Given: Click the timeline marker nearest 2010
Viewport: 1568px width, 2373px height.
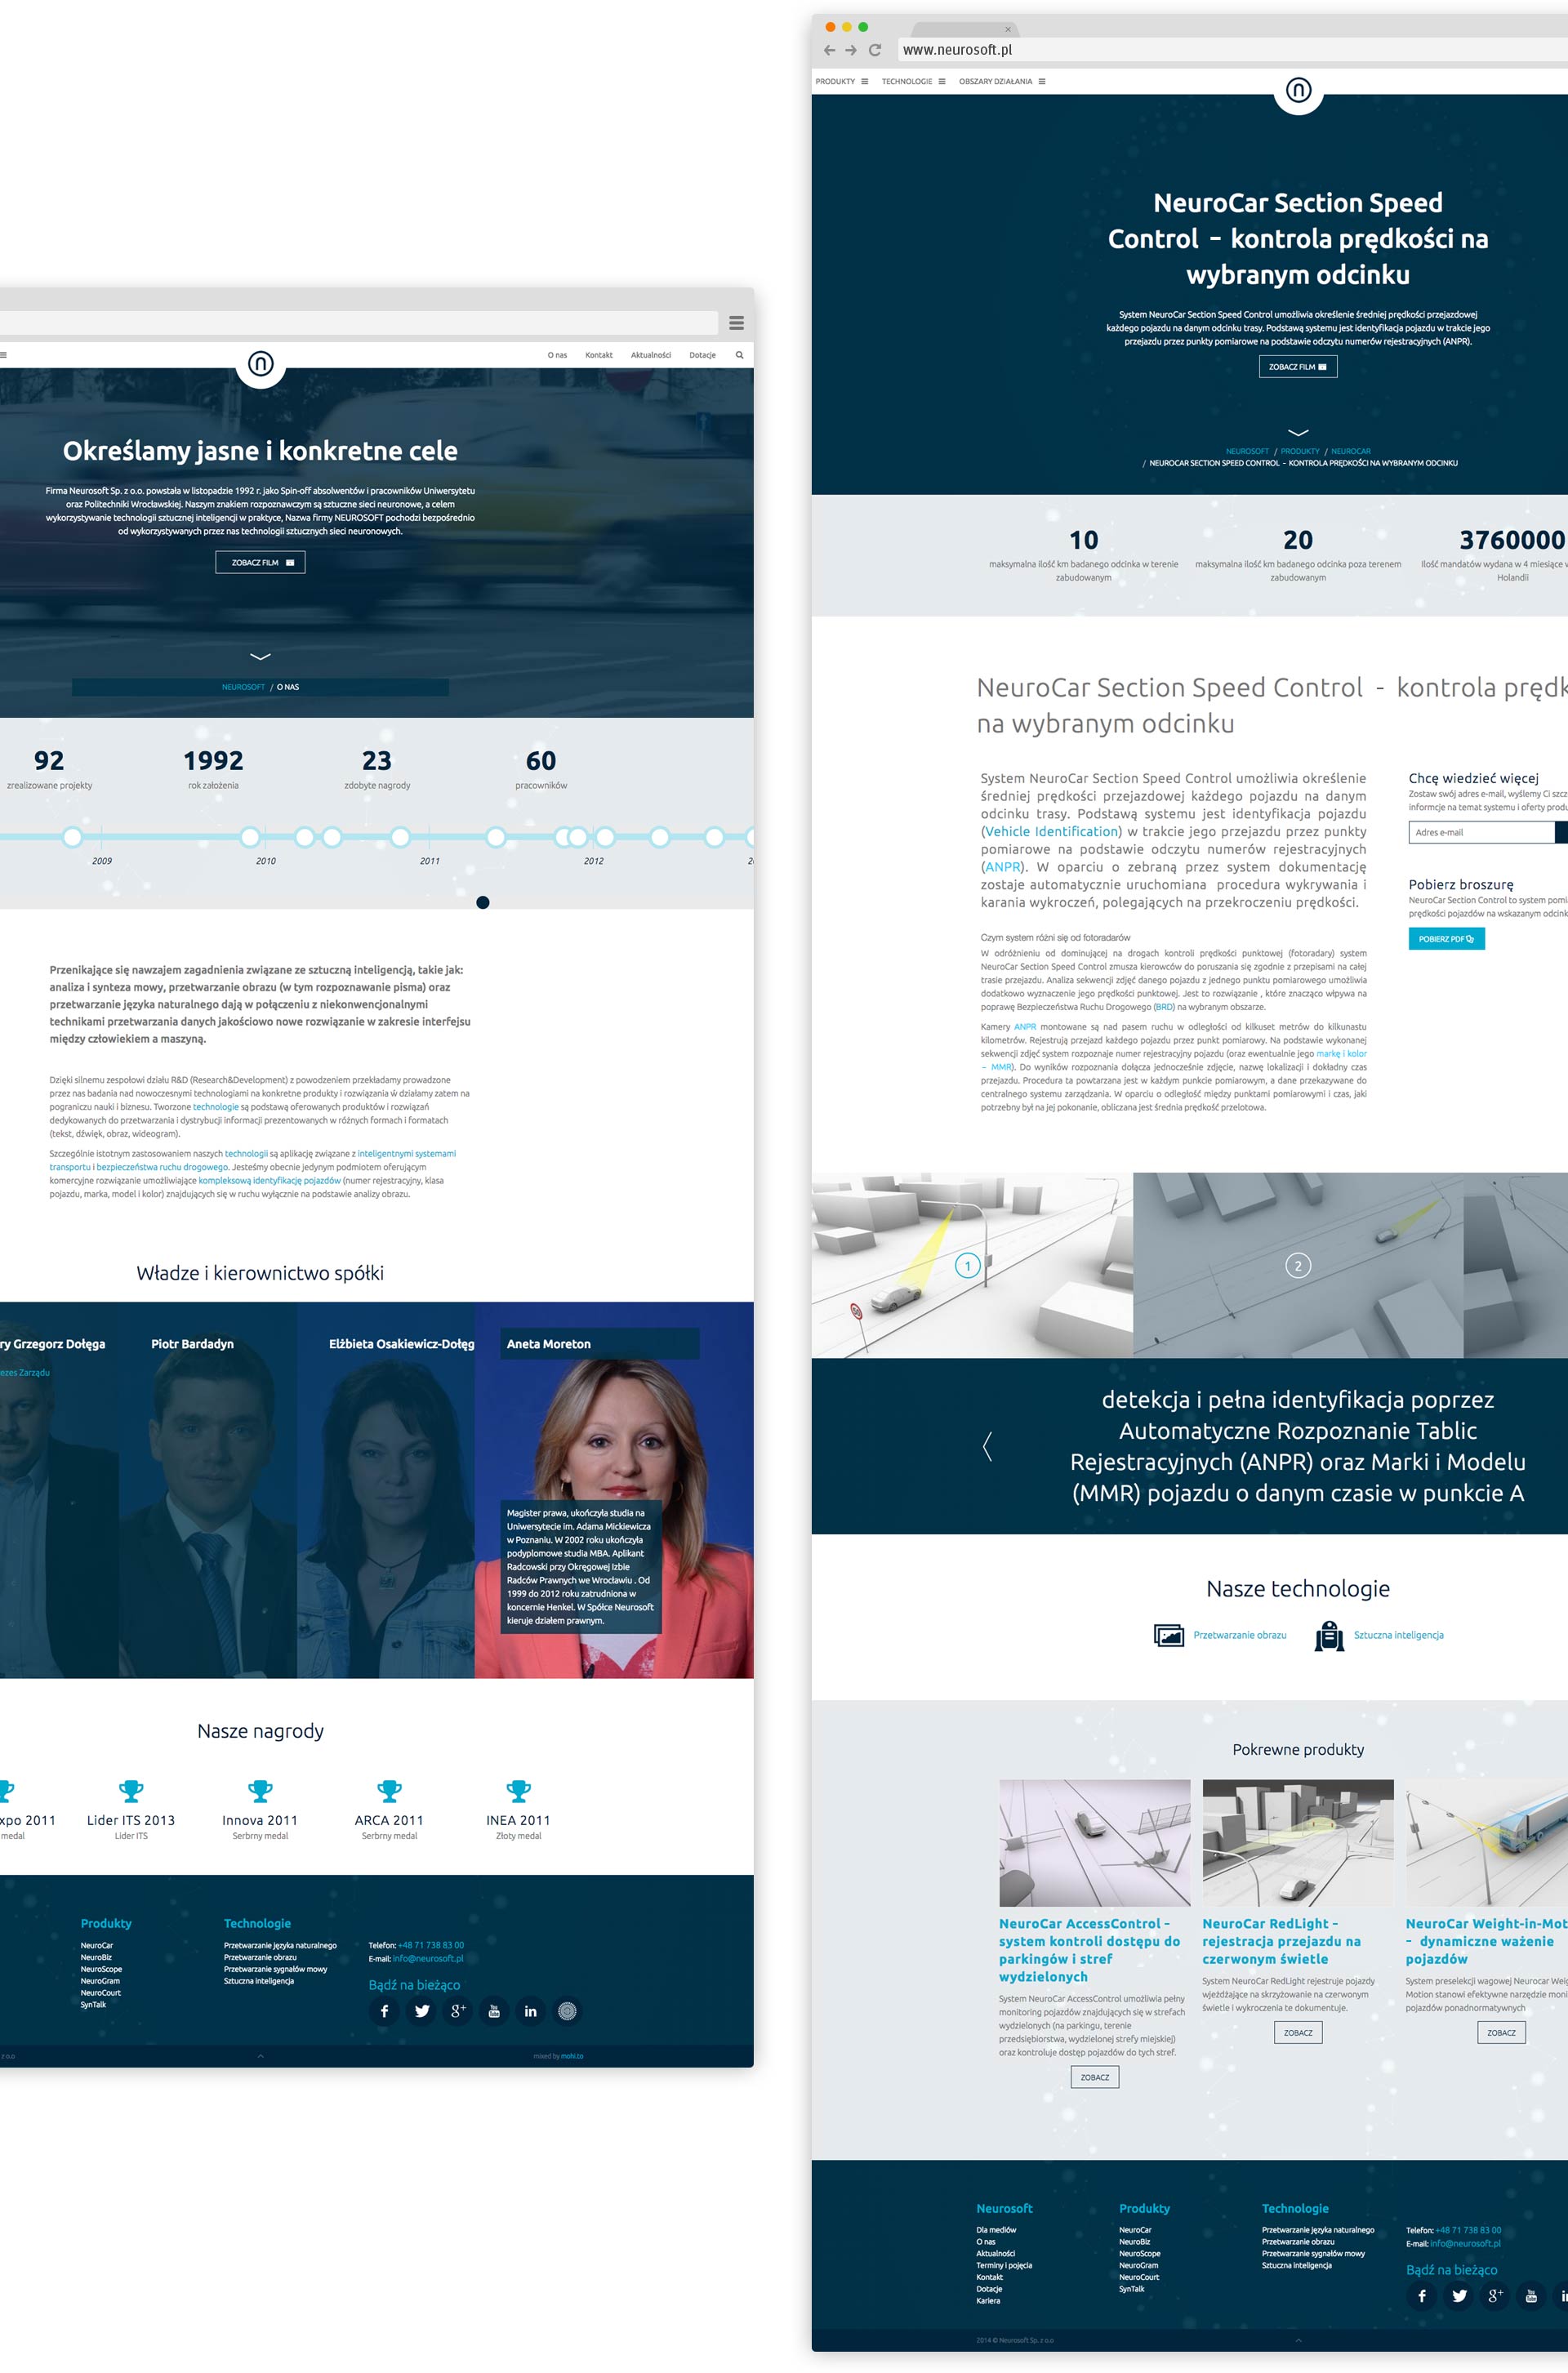Looking at the screenshot, I should pos(250,836).
